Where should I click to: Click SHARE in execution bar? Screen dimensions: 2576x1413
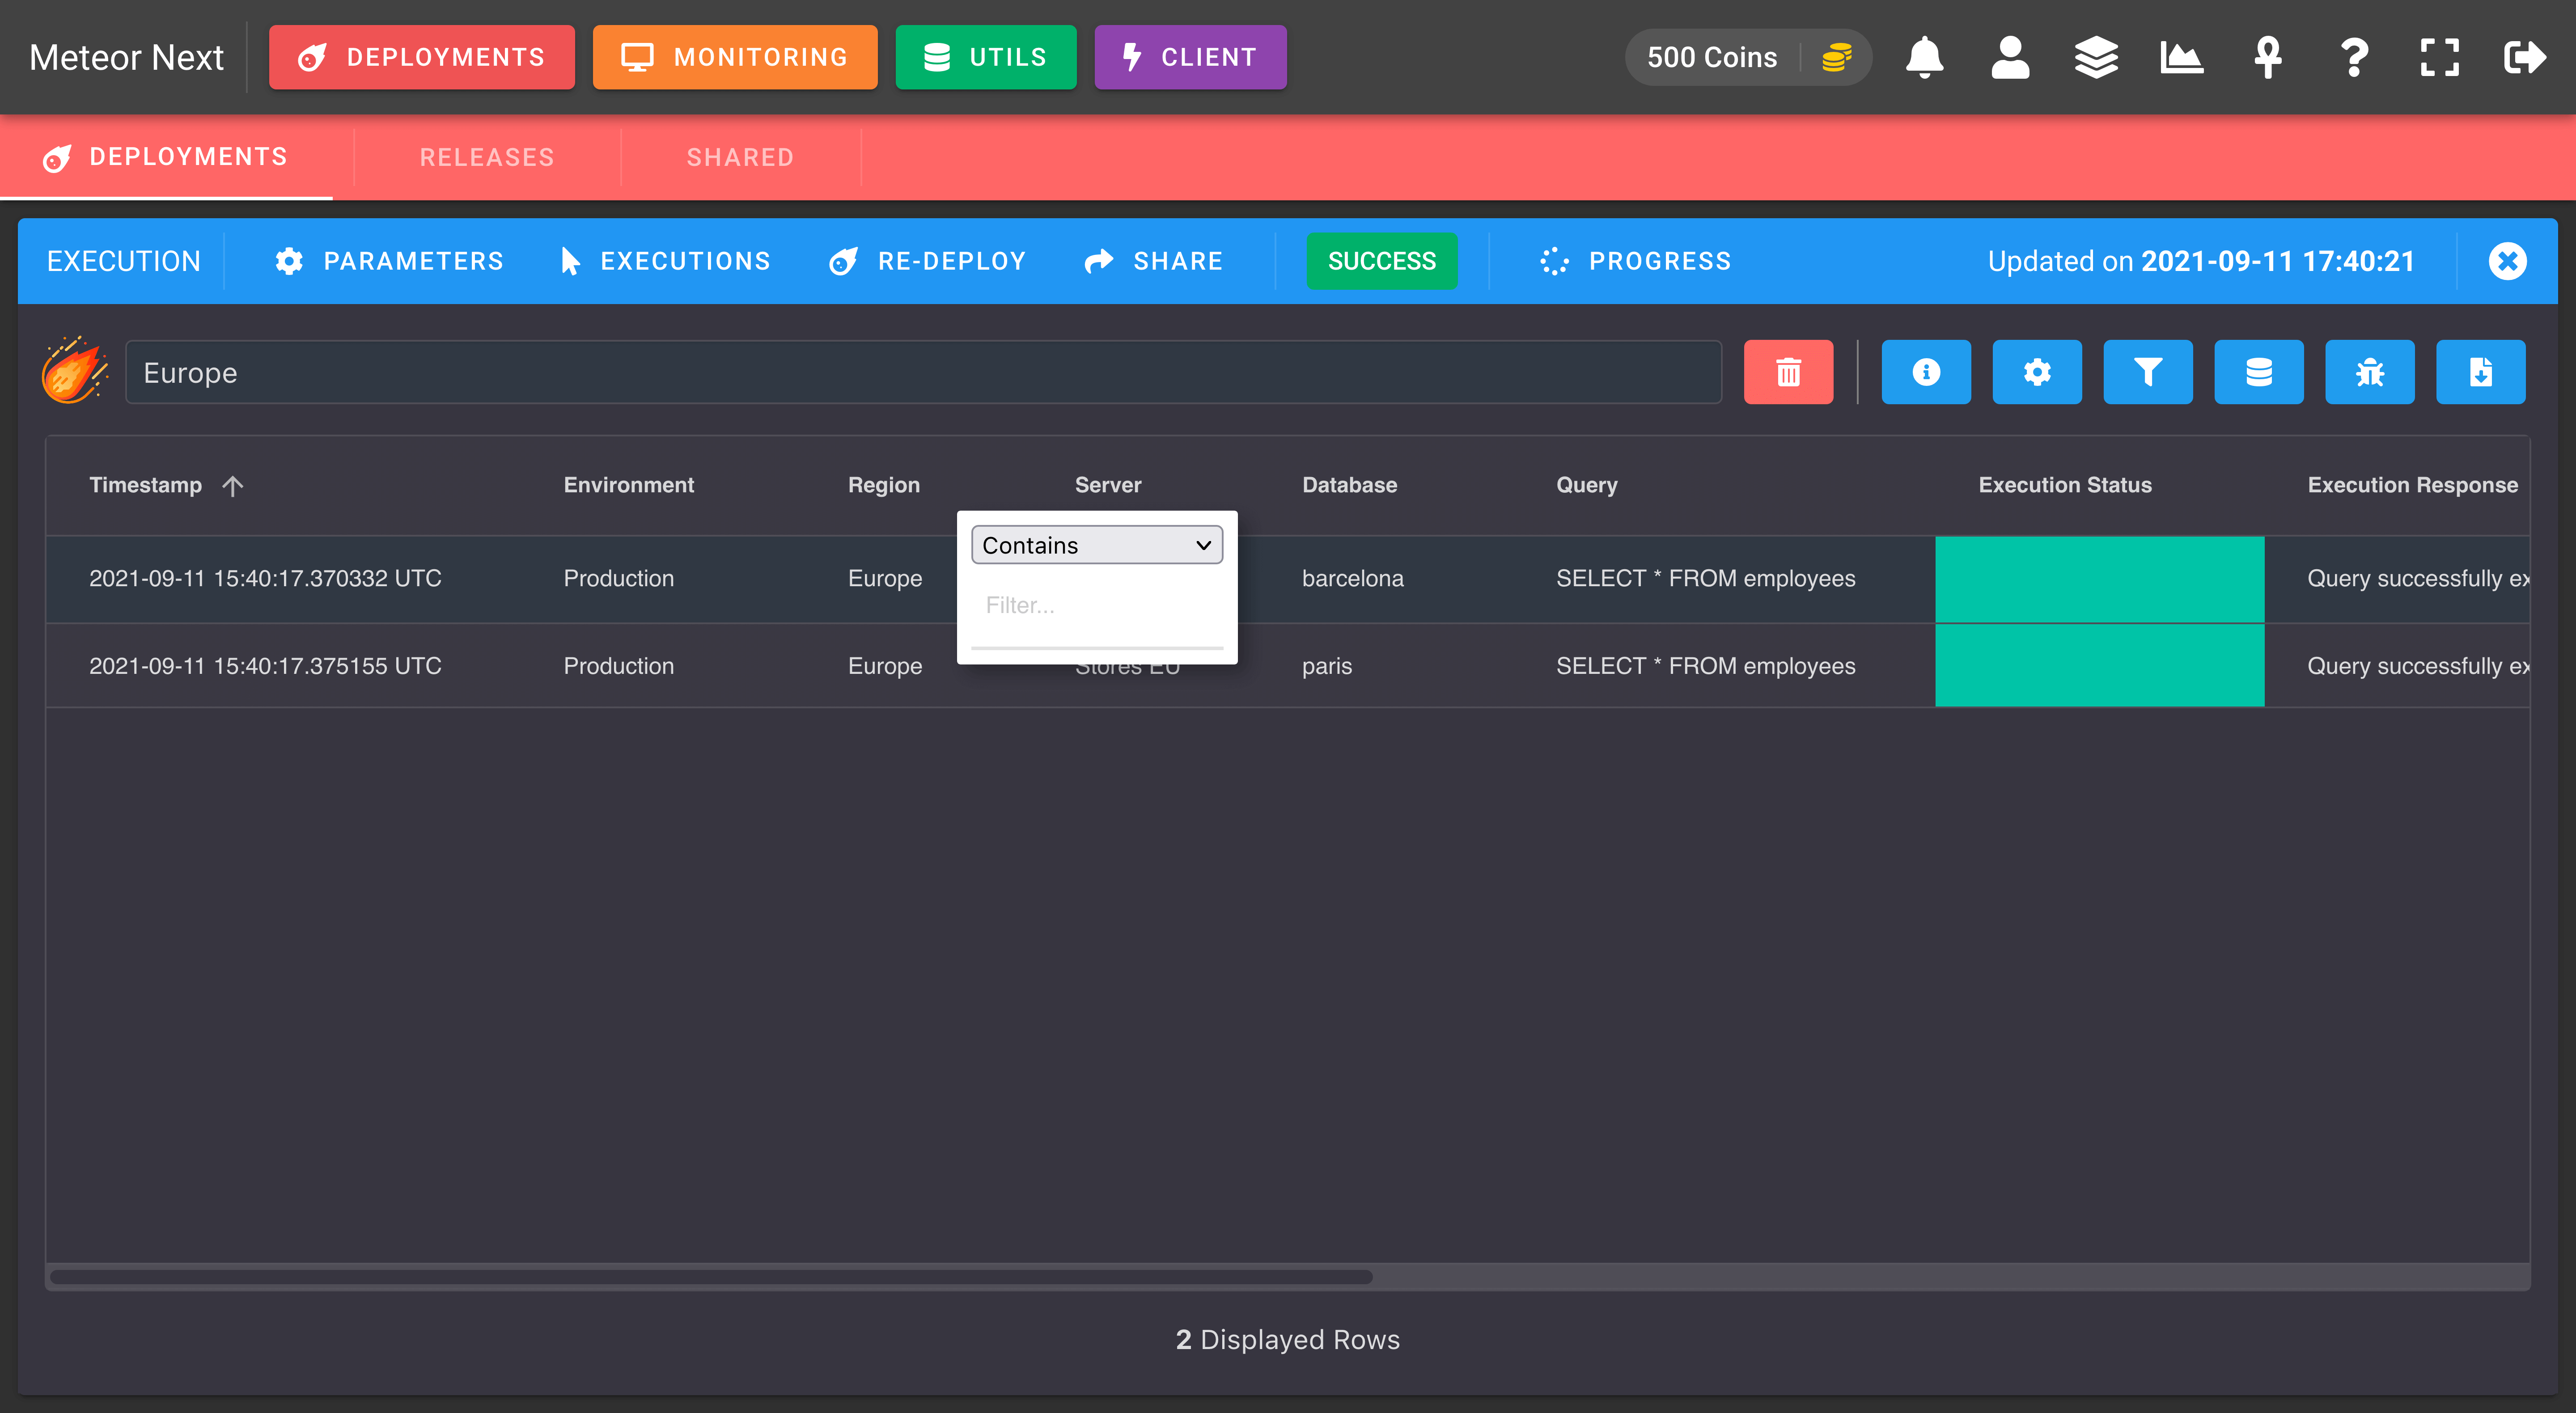pyautogui.click(x=1153, y=261)
